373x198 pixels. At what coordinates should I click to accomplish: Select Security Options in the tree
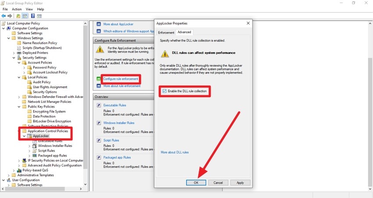pyautogui.click(x=45, y=92)
